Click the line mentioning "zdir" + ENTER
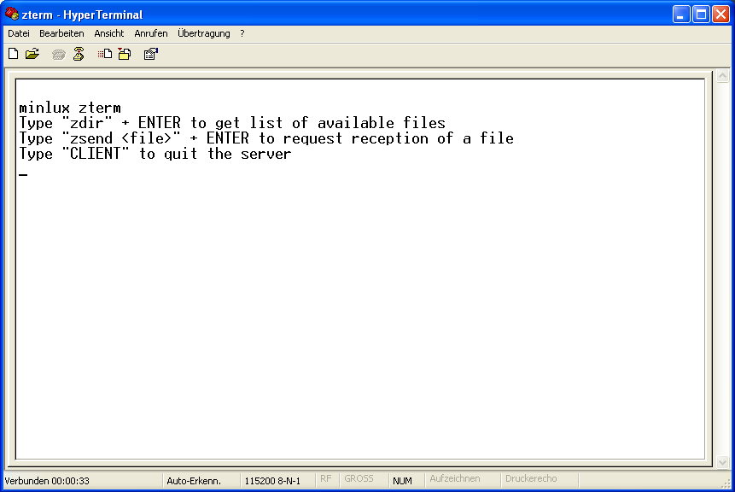 232,123
